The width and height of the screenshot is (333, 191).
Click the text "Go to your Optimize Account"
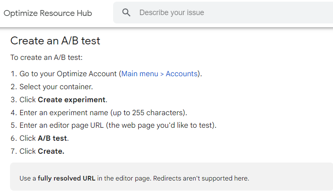[x=68, y=74]
